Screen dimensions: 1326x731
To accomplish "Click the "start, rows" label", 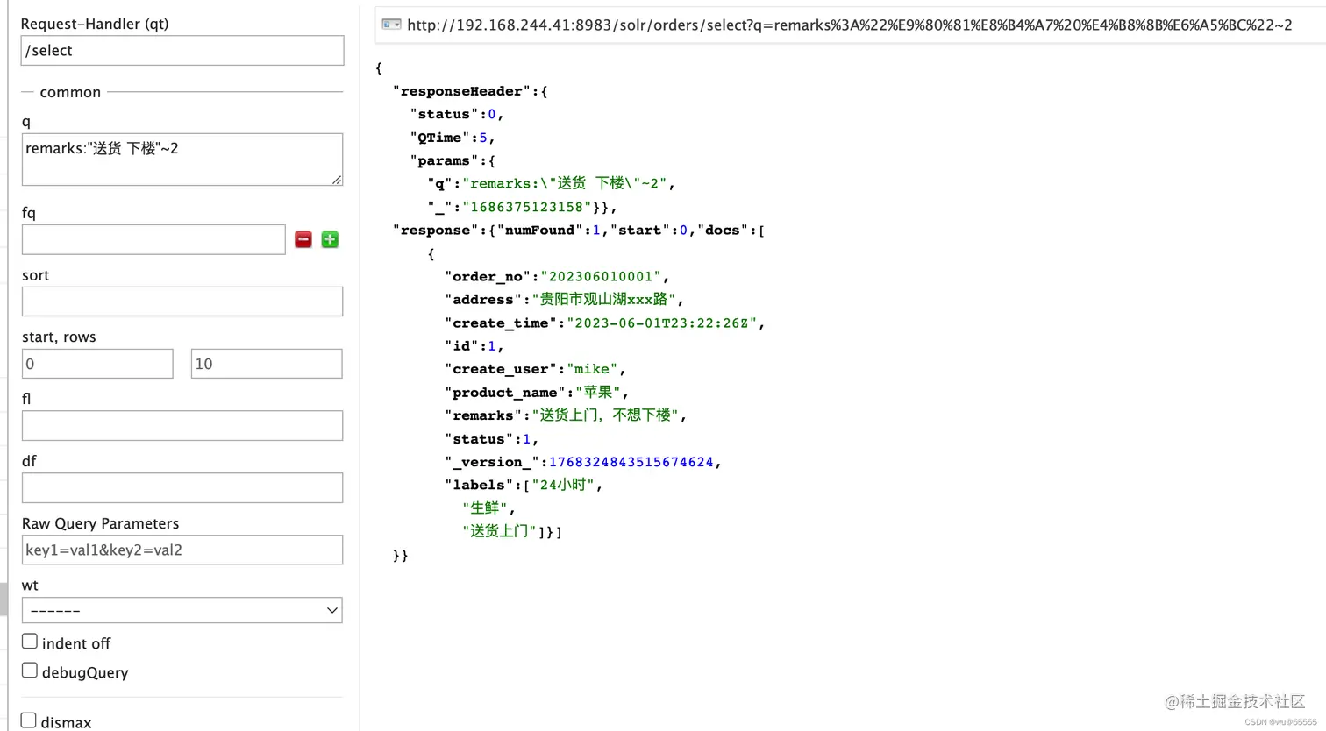I will tap(59, 337).
